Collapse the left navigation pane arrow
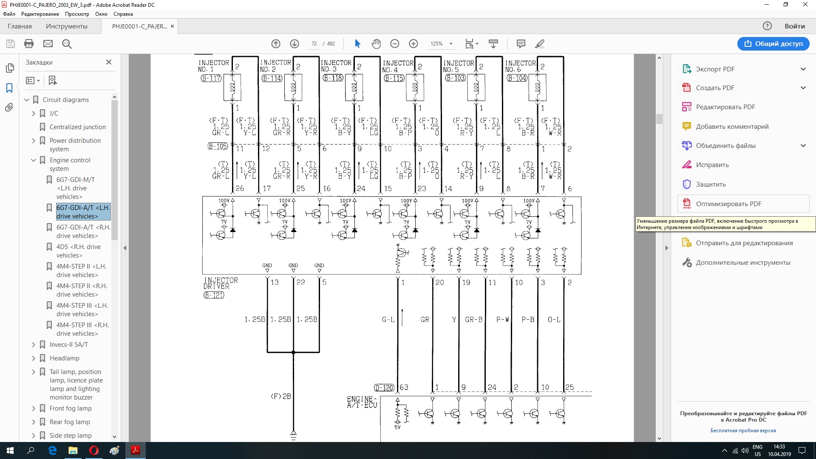 (125, 248)
